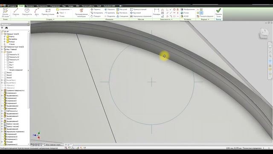This screenshot has width=273, height=154.
Task: Select the Поворот rotate tool
Action: 96,16
